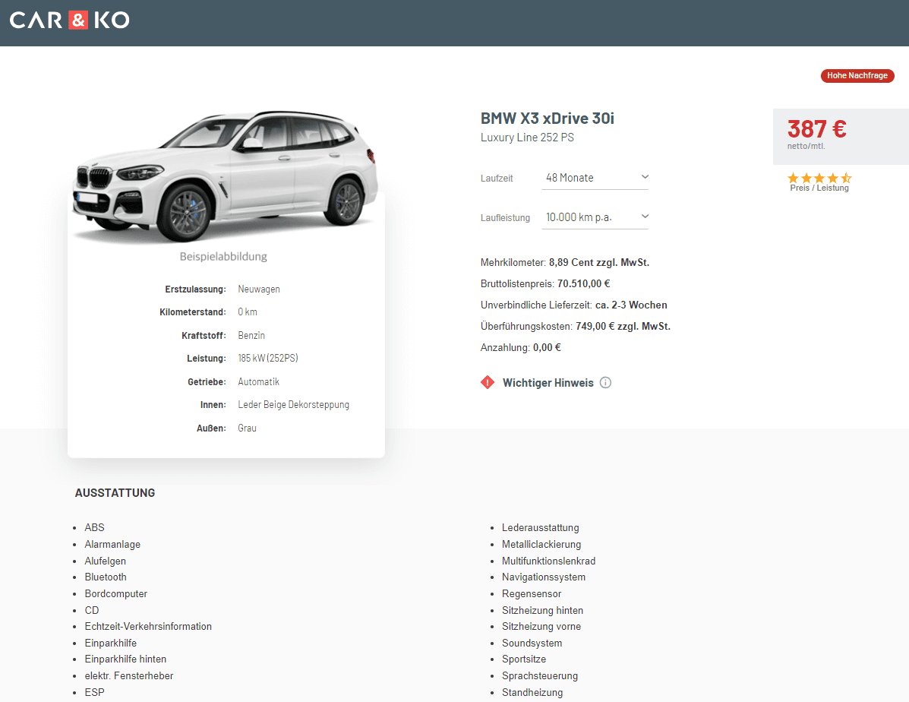
Task: Click the Regensensor equipment item
Action: [x=532, y=594]
